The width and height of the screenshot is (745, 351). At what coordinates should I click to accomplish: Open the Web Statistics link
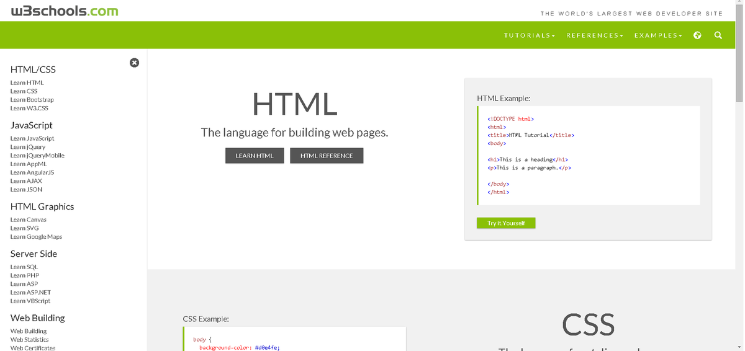coord(29,340)
